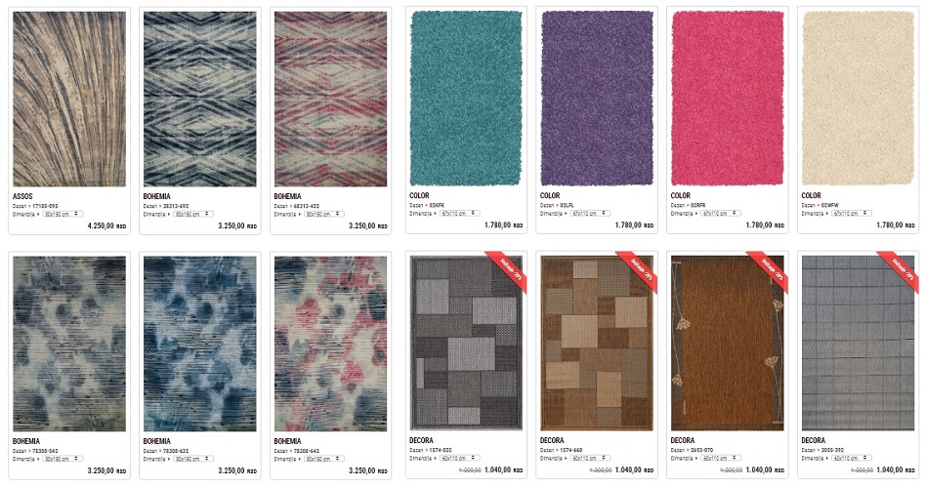This screenshot has height=488, width=926.
Task: Click sale ribbon on grey grid DECORA rug
Action: [898, 271]
